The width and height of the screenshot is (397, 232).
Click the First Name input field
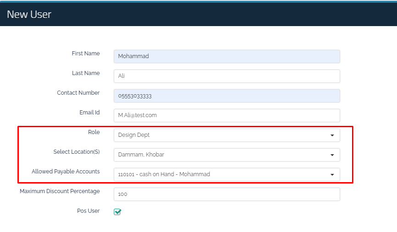tap(226, 56)
